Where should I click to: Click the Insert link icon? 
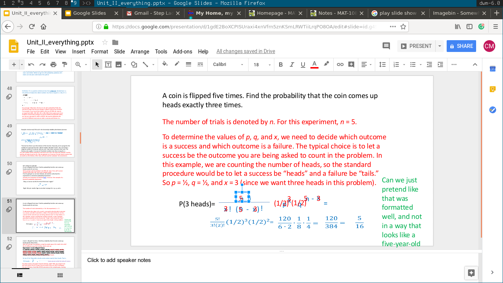click(340, 64)
